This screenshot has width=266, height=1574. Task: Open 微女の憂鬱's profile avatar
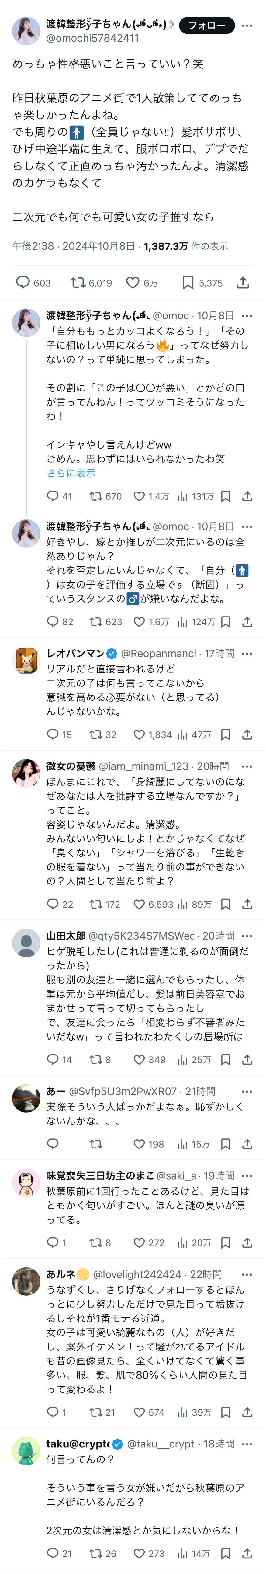pyautogui.click(x=26, y=773)
